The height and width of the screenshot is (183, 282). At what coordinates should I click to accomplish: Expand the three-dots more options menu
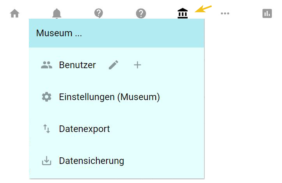pyautogui.click(x=225, y=13)
